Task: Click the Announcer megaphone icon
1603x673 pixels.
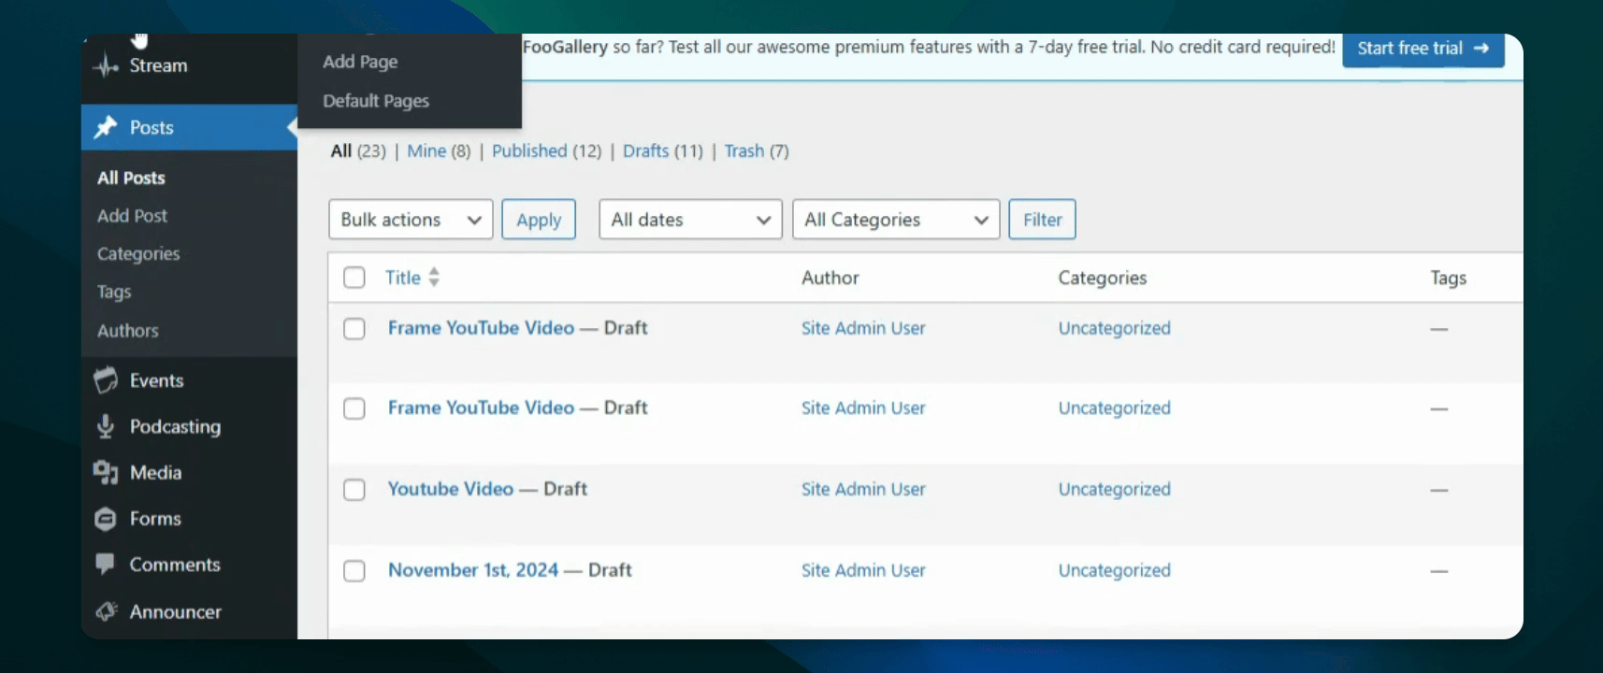Action: point(106,611)
